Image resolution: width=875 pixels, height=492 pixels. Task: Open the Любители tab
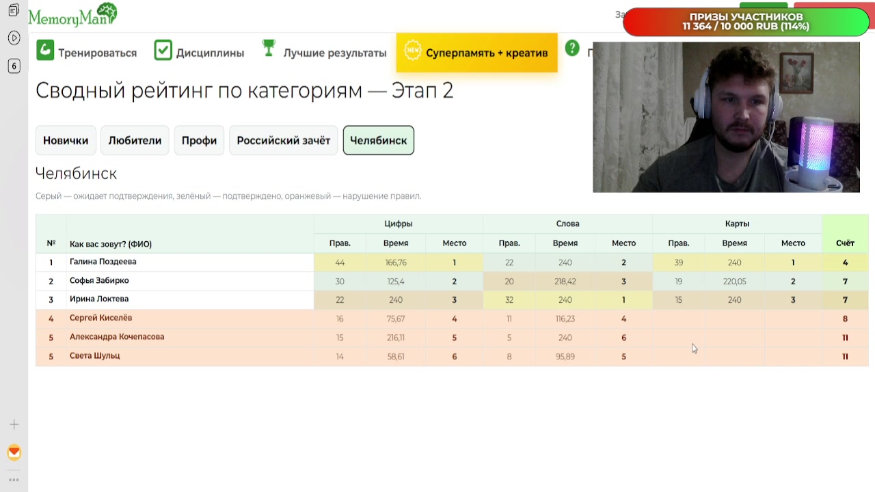pos(135,140)
